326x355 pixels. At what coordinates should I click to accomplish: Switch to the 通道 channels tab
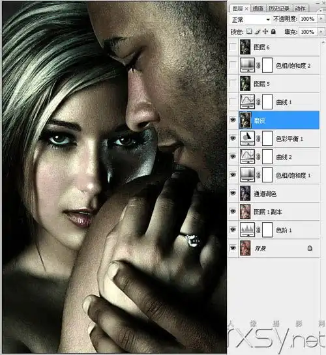coord(258,8)
